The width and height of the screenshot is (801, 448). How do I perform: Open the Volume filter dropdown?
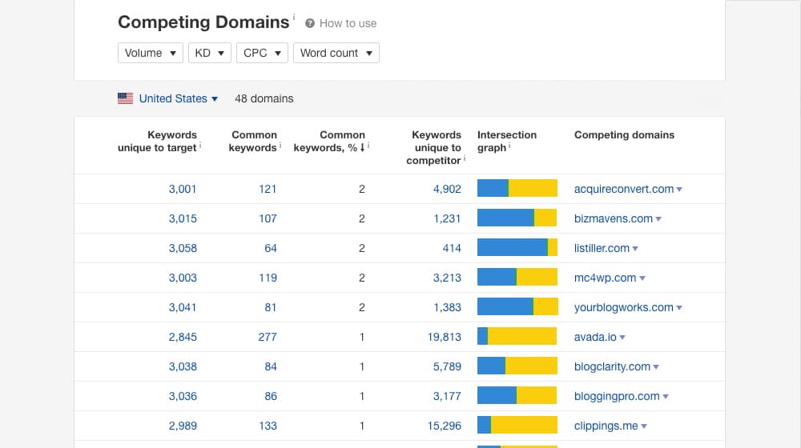151,53
